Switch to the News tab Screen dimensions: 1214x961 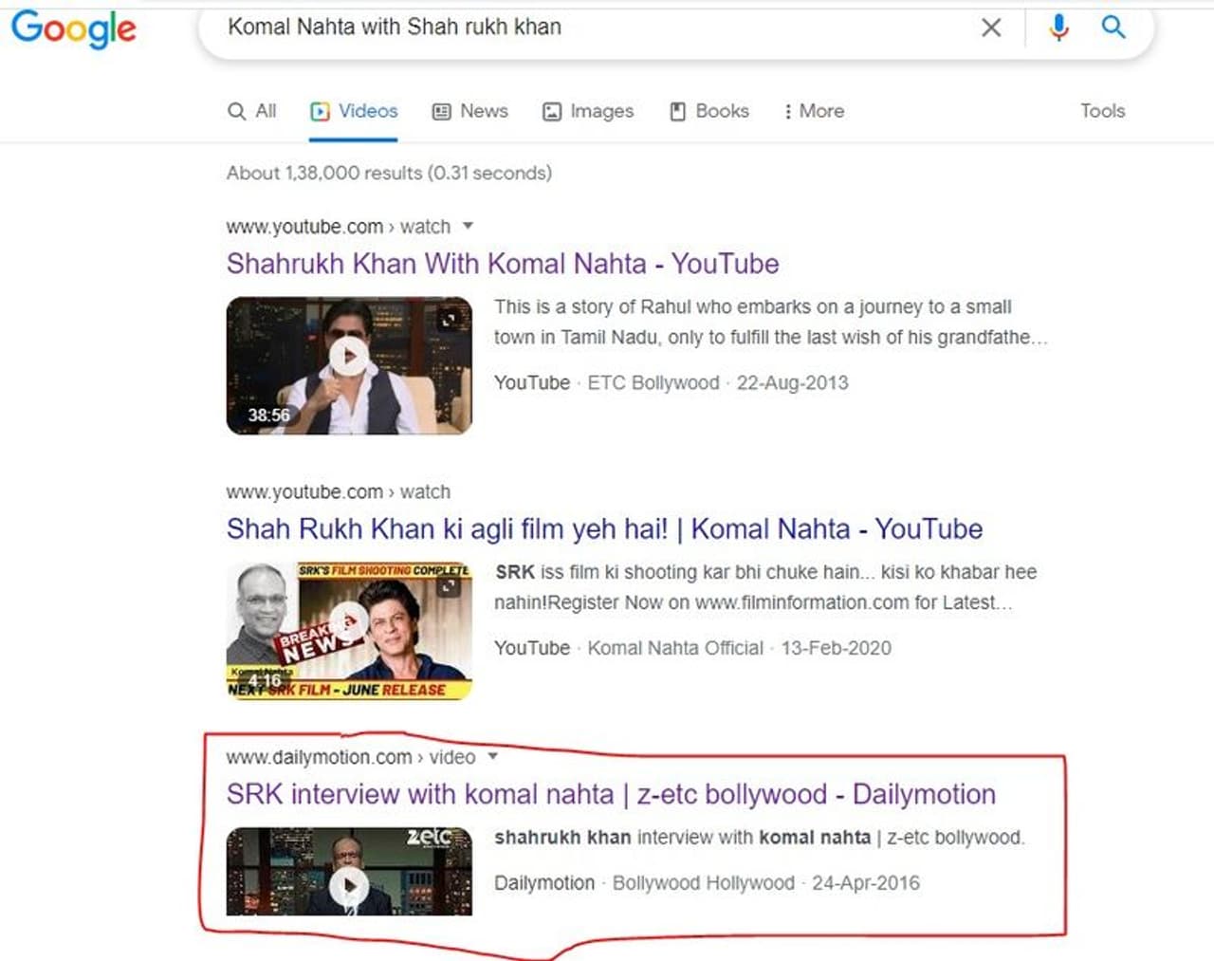click(470, 111)
